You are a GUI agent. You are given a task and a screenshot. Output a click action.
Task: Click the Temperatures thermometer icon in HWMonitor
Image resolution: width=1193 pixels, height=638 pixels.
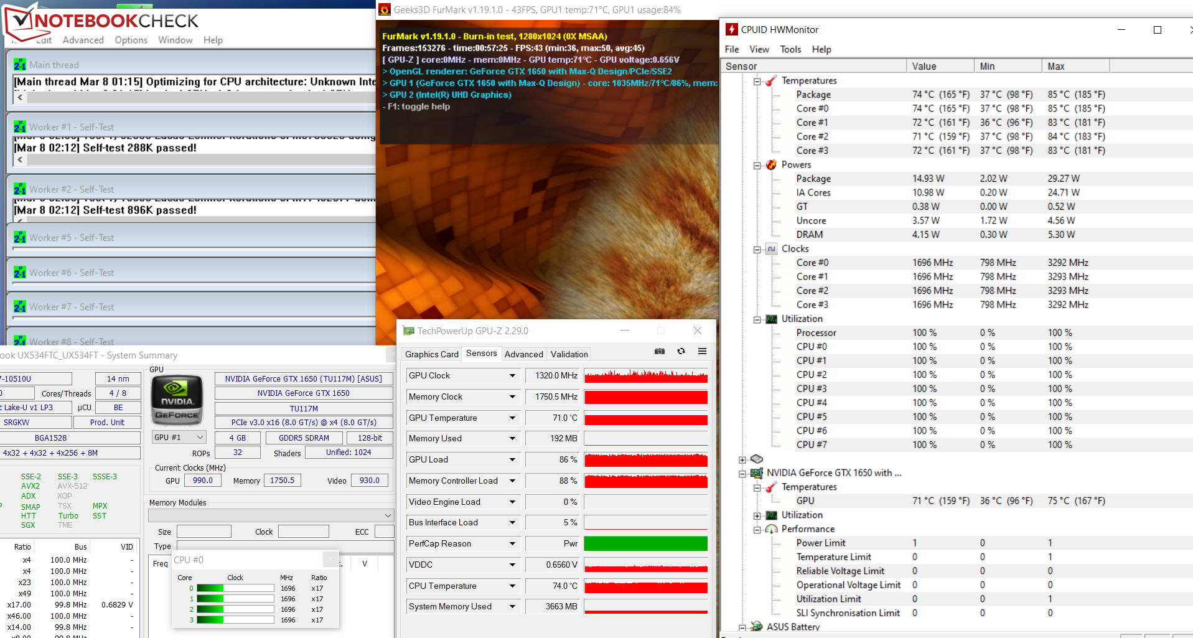771,81
